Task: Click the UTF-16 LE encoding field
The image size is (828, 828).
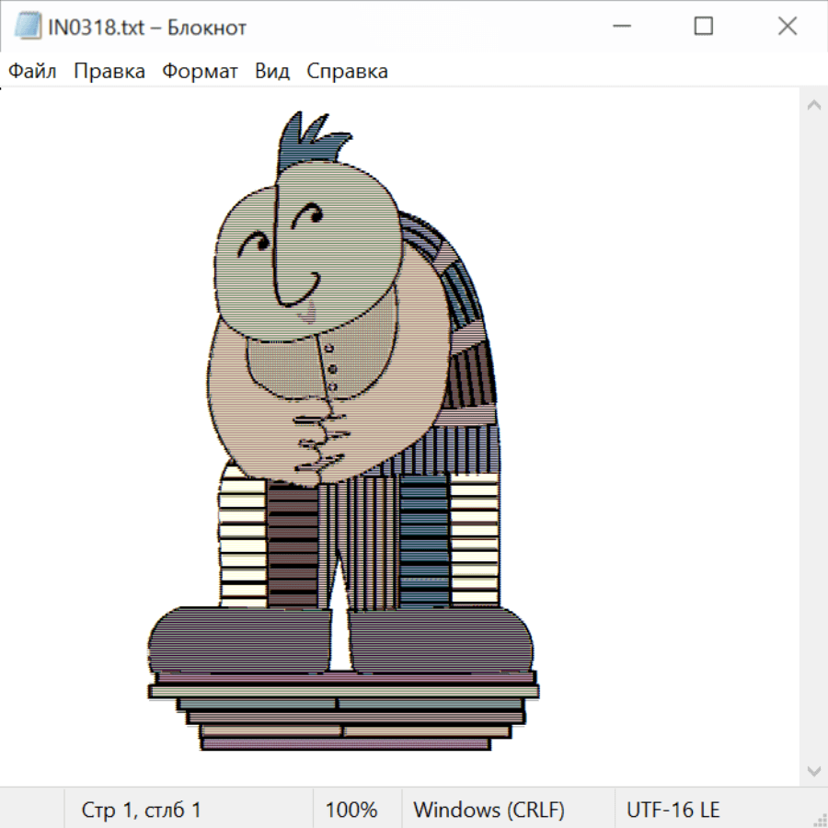Action: pos(673,810)
